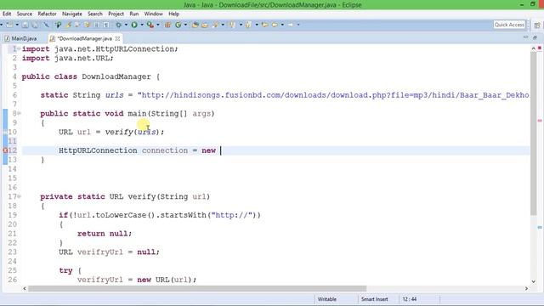Click the Search flashlight toolbar icon
The width and height of the screenshot is (544, 306).
click(x=216, y=25)
